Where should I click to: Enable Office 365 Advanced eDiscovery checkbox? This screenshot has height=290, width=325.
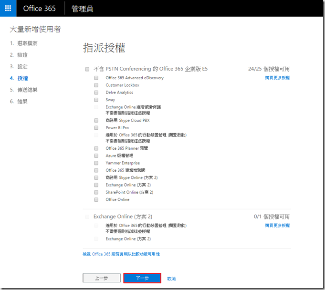coord(96,78)
